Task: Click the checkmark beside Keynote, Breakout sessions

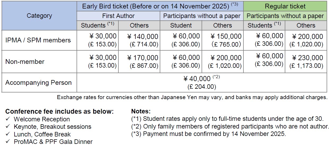Action: tap(8, 127)
